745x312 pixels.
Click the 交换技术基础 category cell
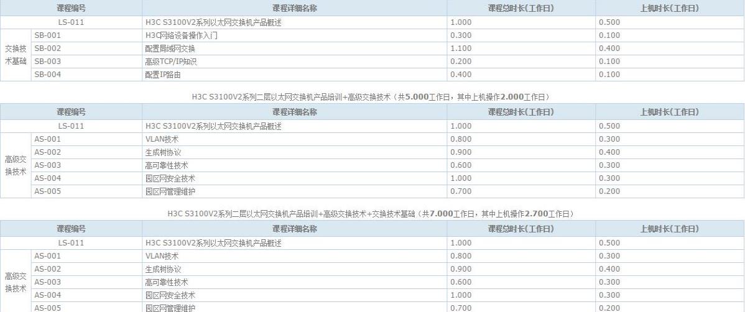16,55
